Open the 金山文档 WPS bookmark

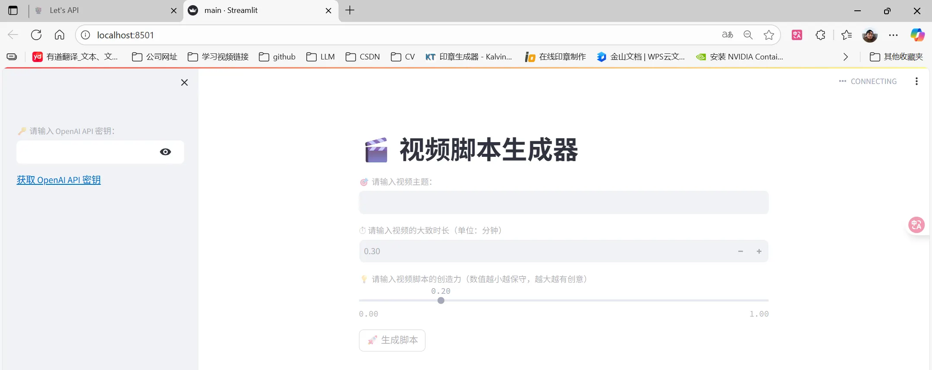(x=641, y=57)
